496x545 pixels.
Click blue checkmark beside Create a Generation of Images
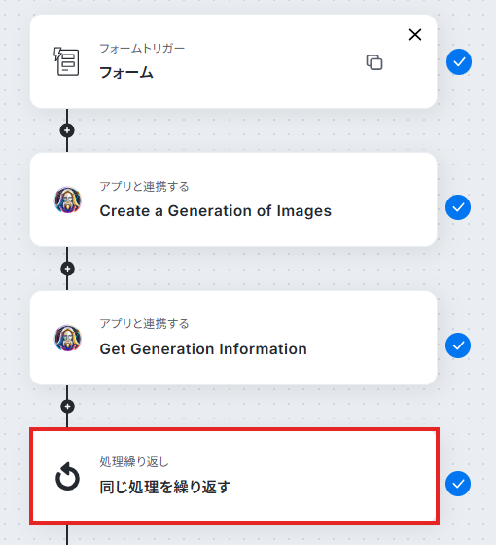pos(458,207)
